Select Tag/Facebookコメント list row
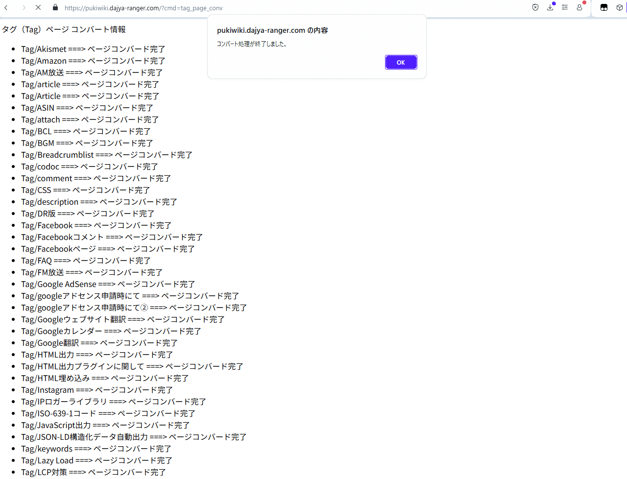Image resolution: width=627 pixels, height=479 pixels. click(x=112, y=237)
